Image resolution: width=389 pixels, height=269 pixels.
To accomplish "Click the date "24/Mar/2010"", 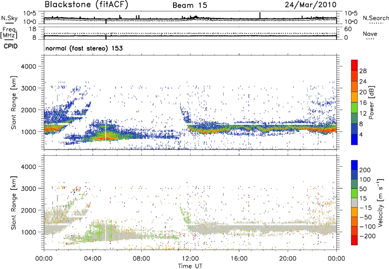I will click(311, 5).
